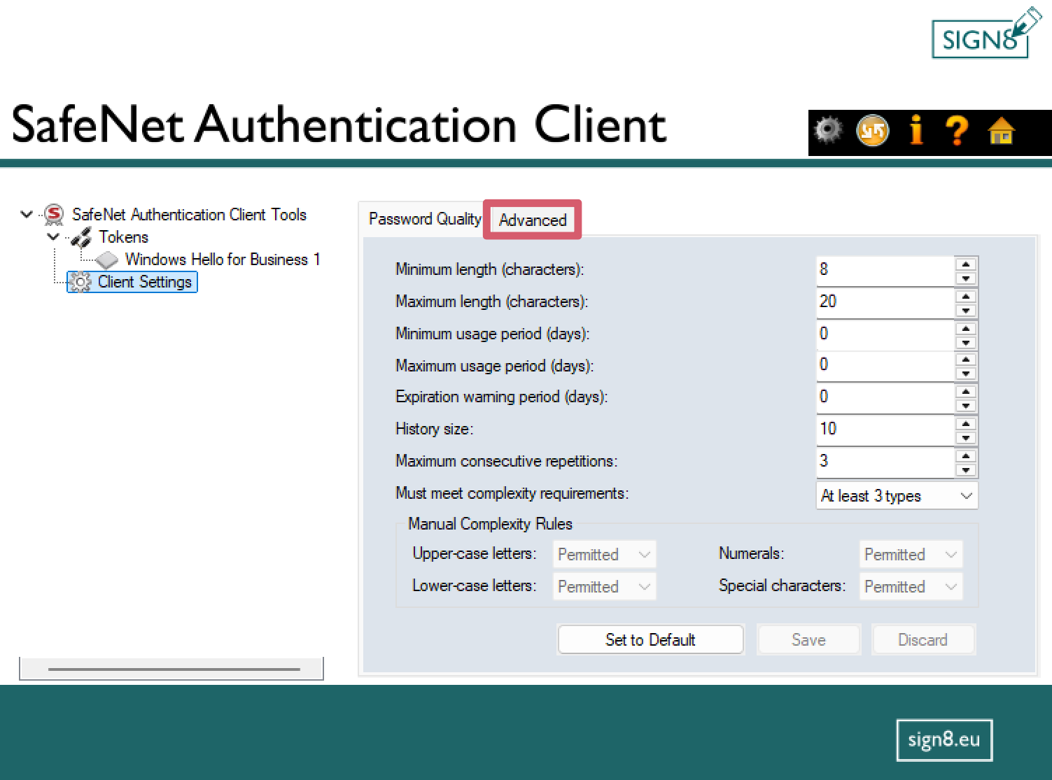Screen dimensions: 1052x780
Task: Increase History size value
Action: 966,423
